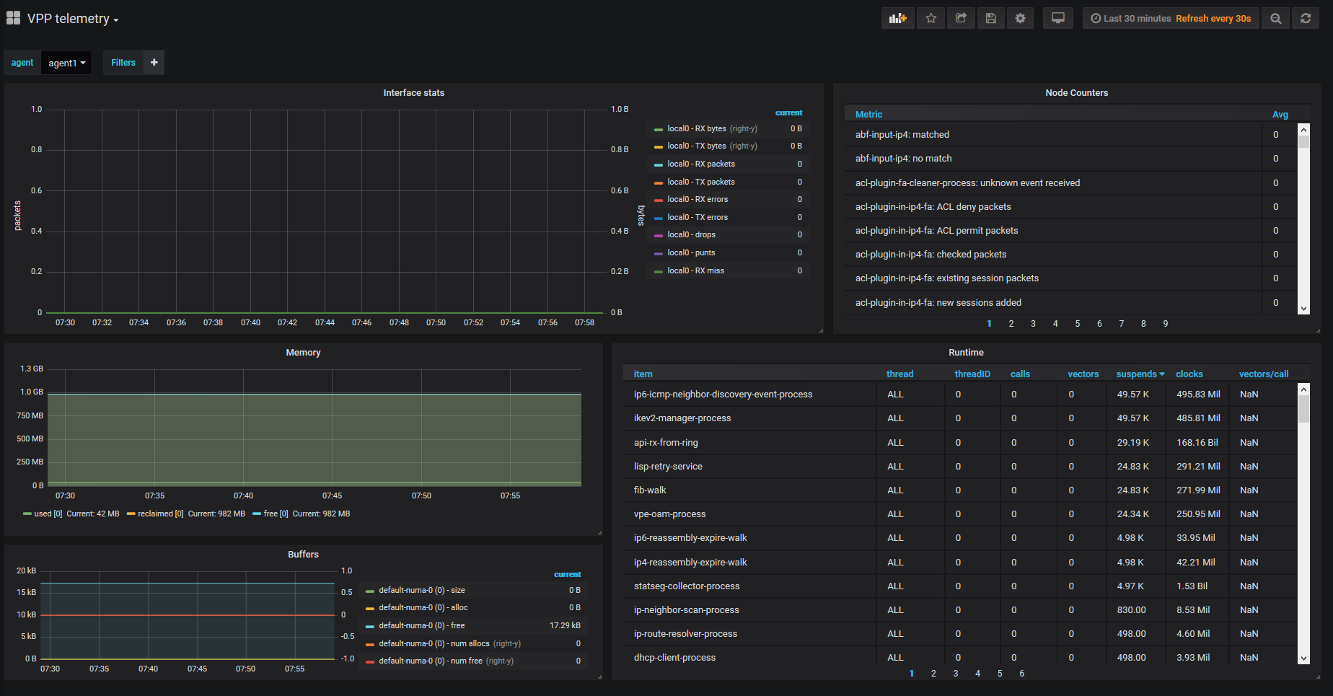Star this dashboard as favorite

pos(931,19)
